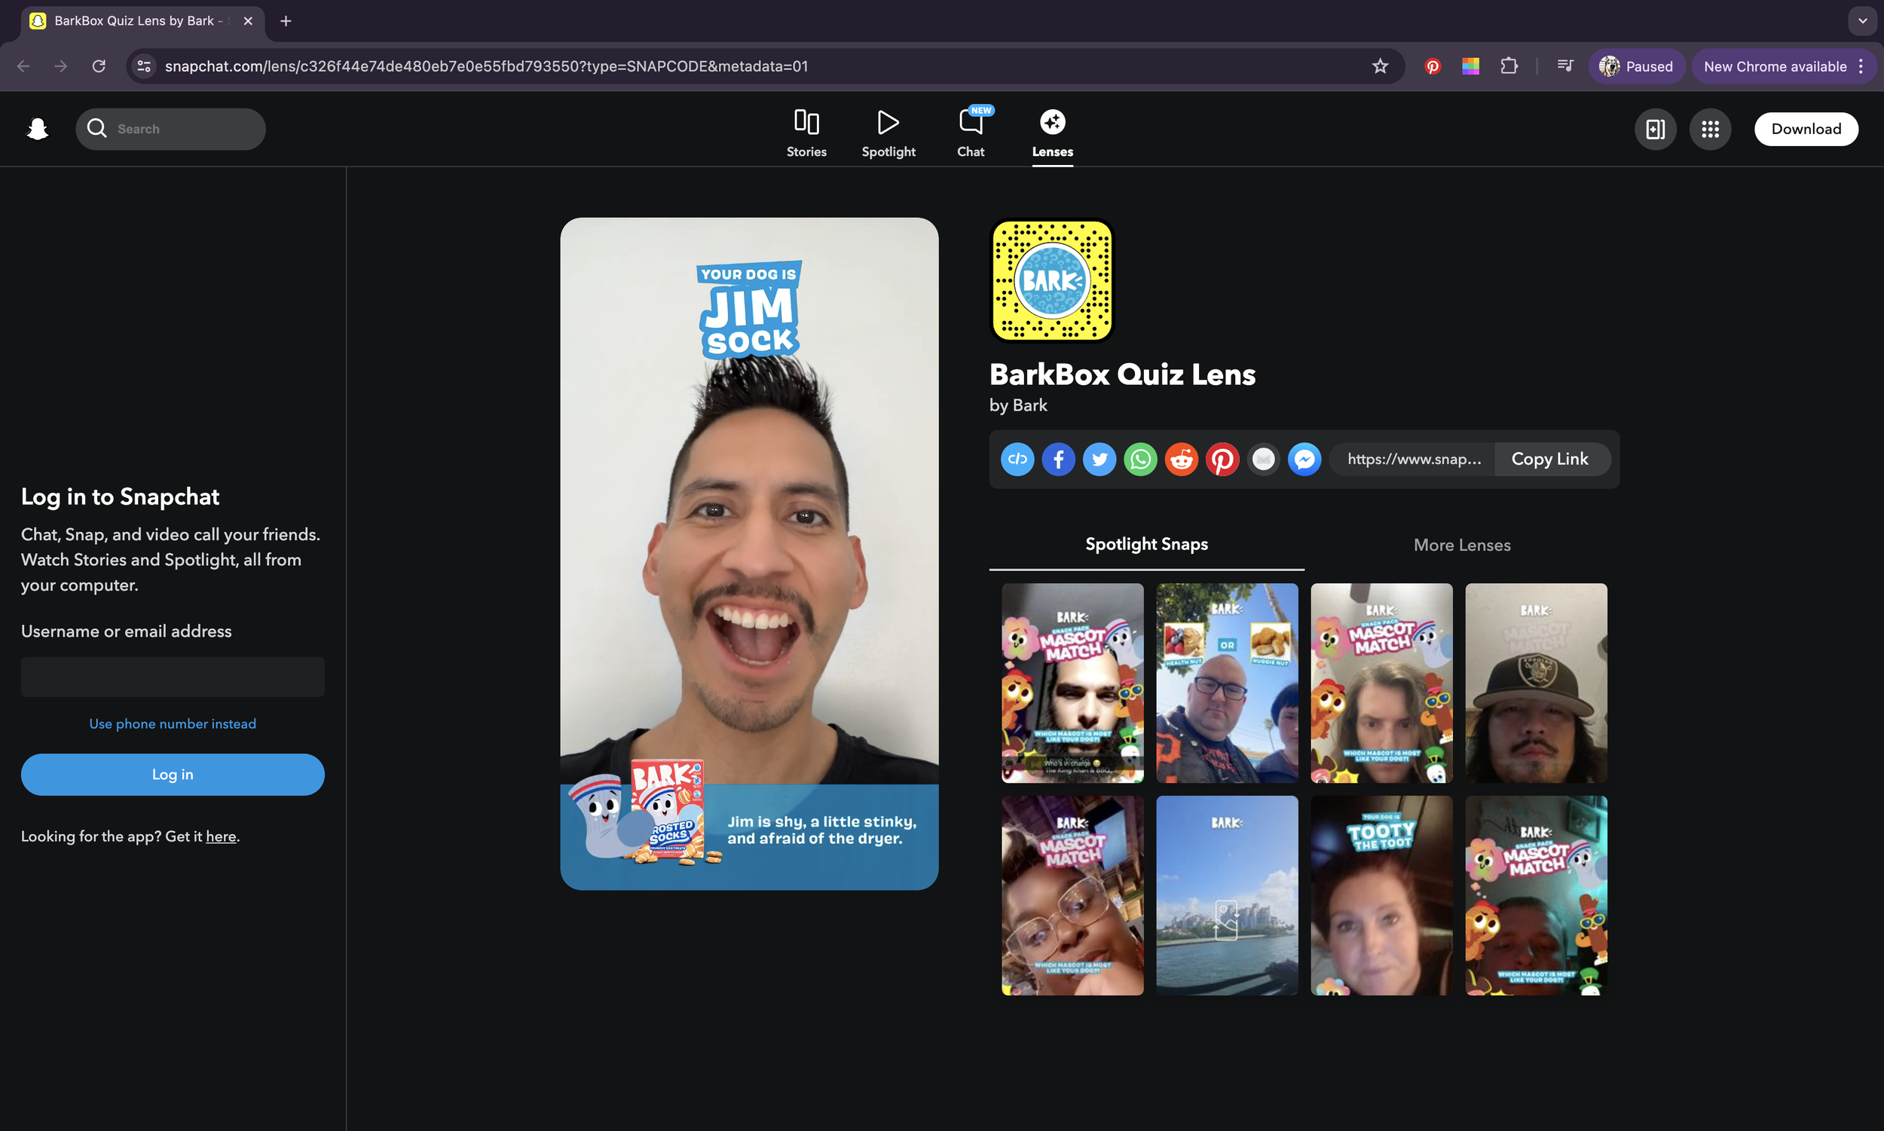1884x1131 pixels.
Task: Bookmark this page with star icon
Action: click(1380, 66)
